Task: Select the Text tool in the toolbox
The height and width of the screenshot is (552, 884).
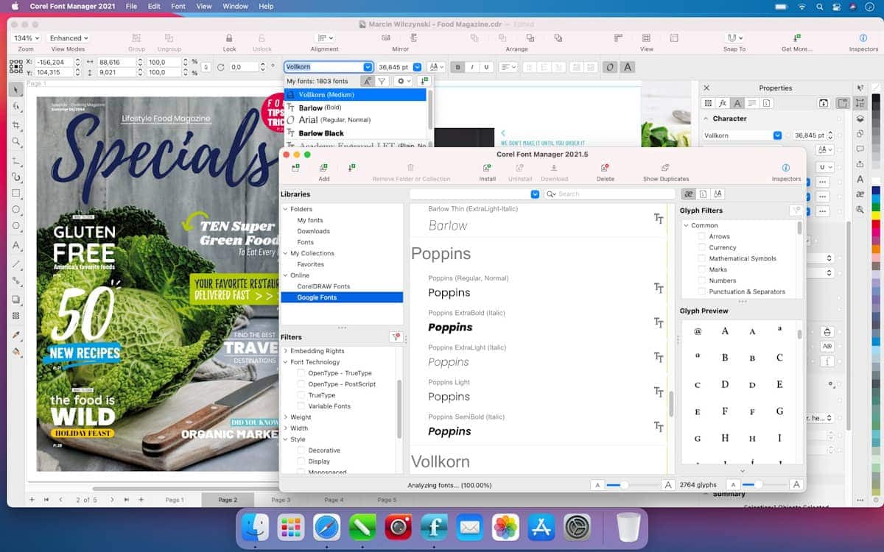Action: tap(15, 246)
